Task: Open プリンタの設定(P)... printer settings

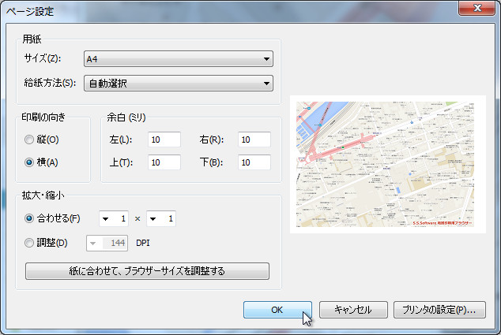Action: click(x=439, y=310)
